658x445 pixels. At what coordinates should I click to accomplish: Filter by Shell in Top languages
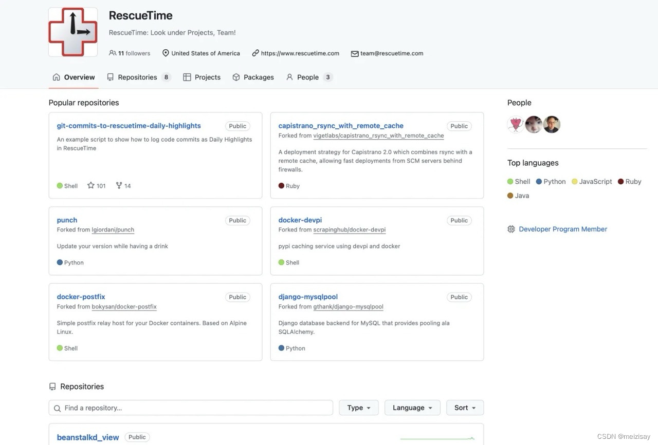tap(519, 181)
